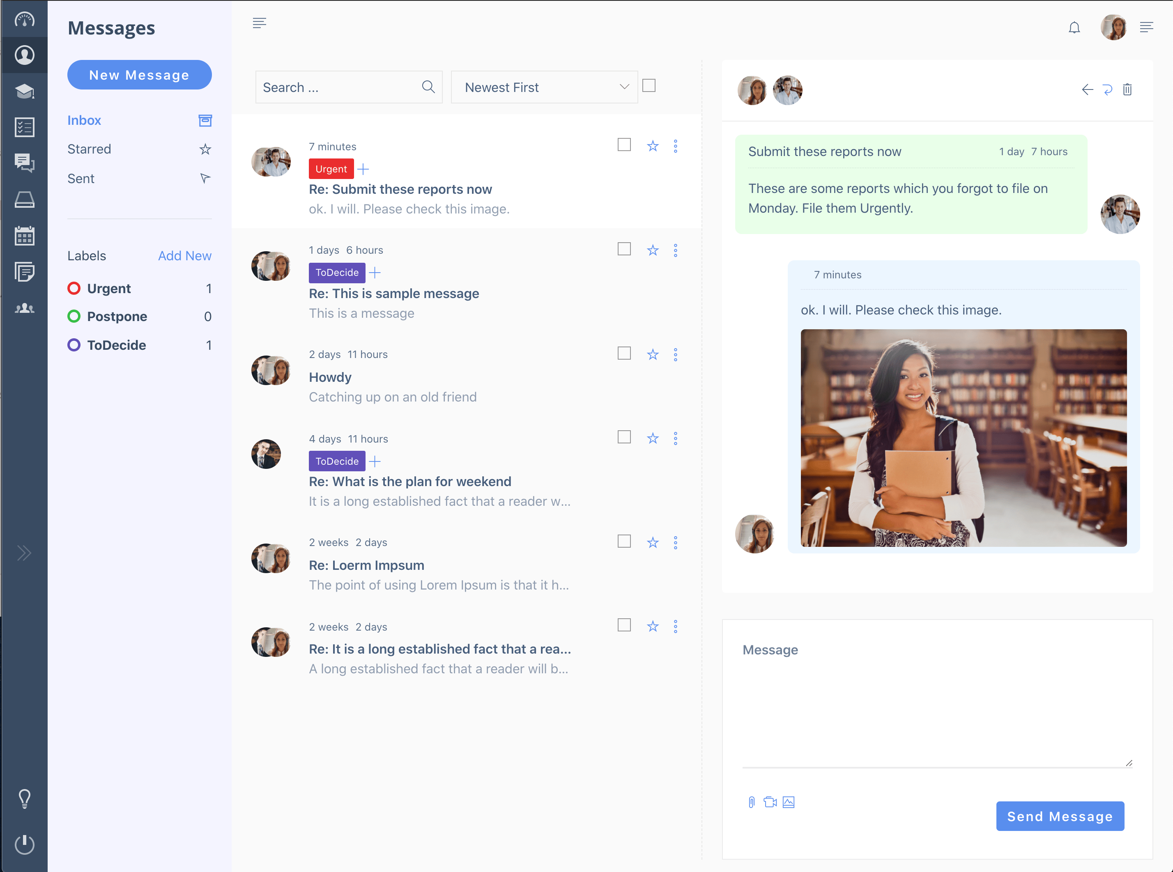
Task: Open the calendar icon in left sidebar
Action: pyautogui.click(x=24, y=236)
